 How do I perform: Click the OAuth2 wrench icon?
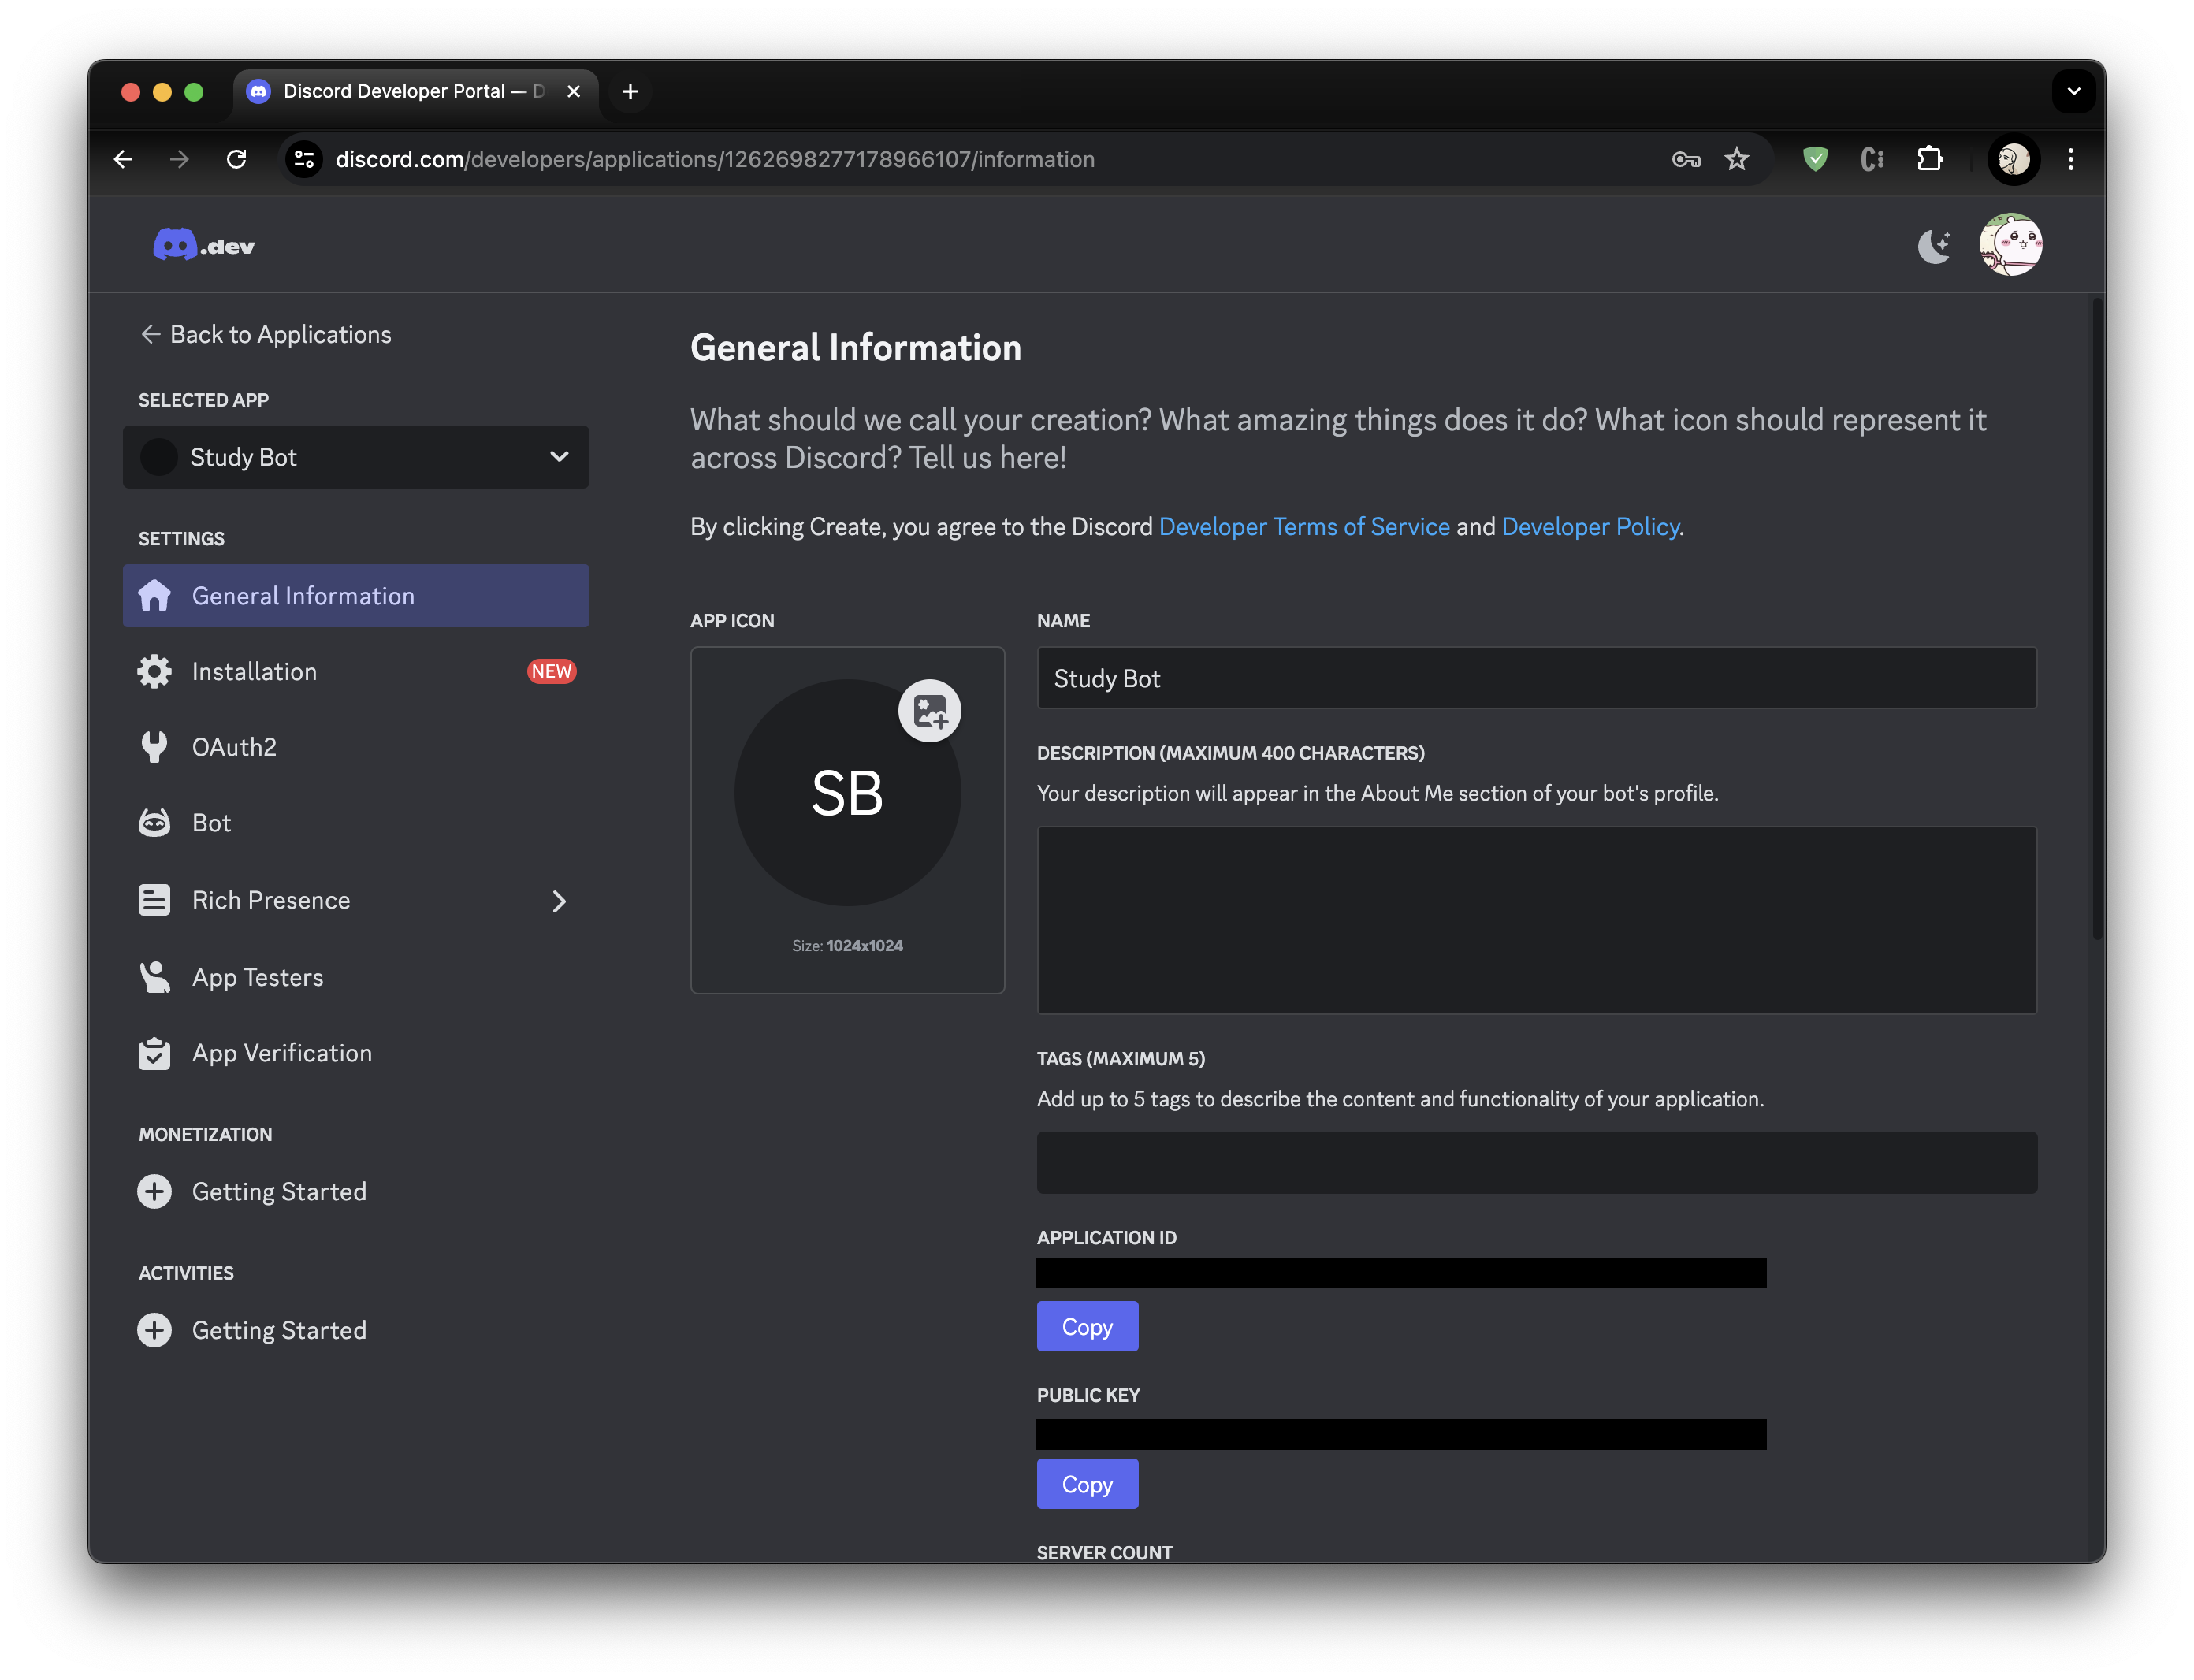tap(154, 747)
